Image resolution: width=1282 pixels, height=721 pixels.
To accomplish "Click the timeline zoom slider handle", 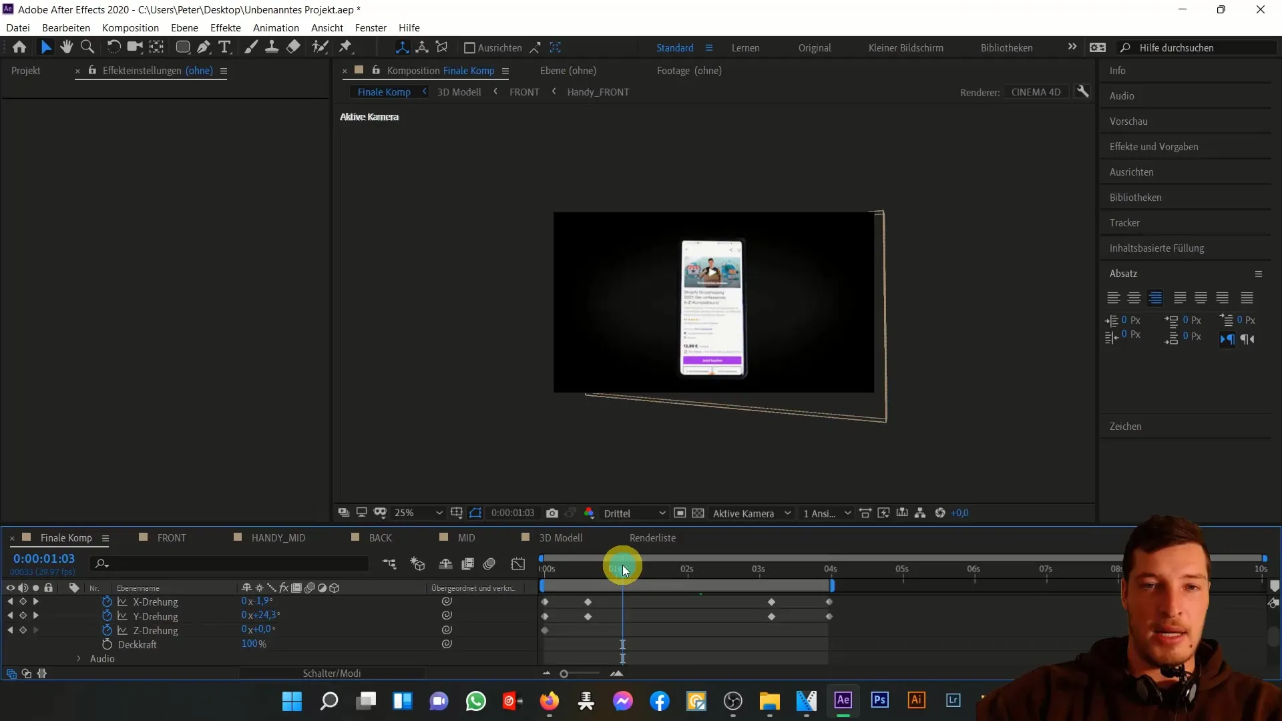I will click(564, 674).
